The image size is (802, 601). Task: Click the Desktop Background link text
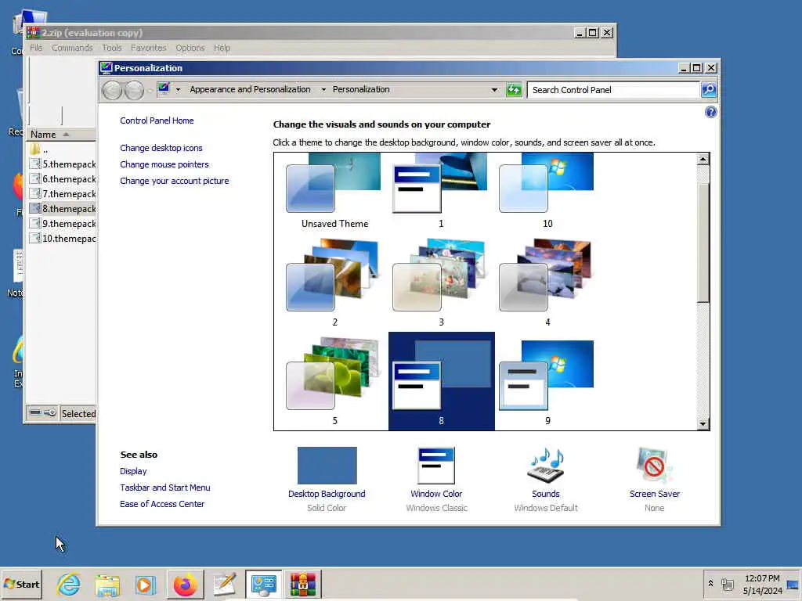click(327, 494)
